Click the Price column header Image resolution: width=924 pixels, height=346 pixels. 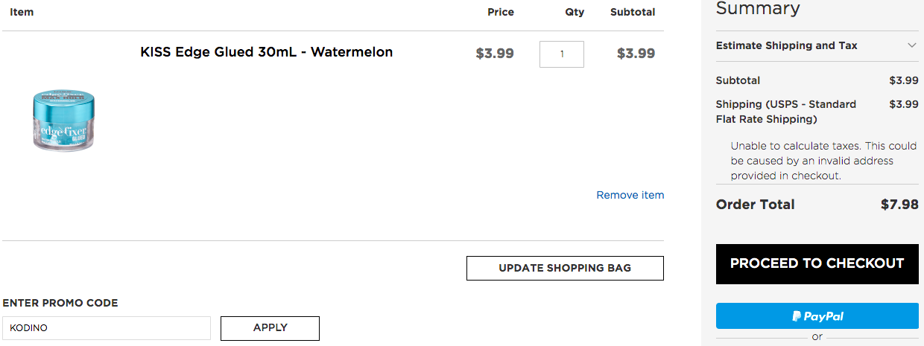(501, 12)
